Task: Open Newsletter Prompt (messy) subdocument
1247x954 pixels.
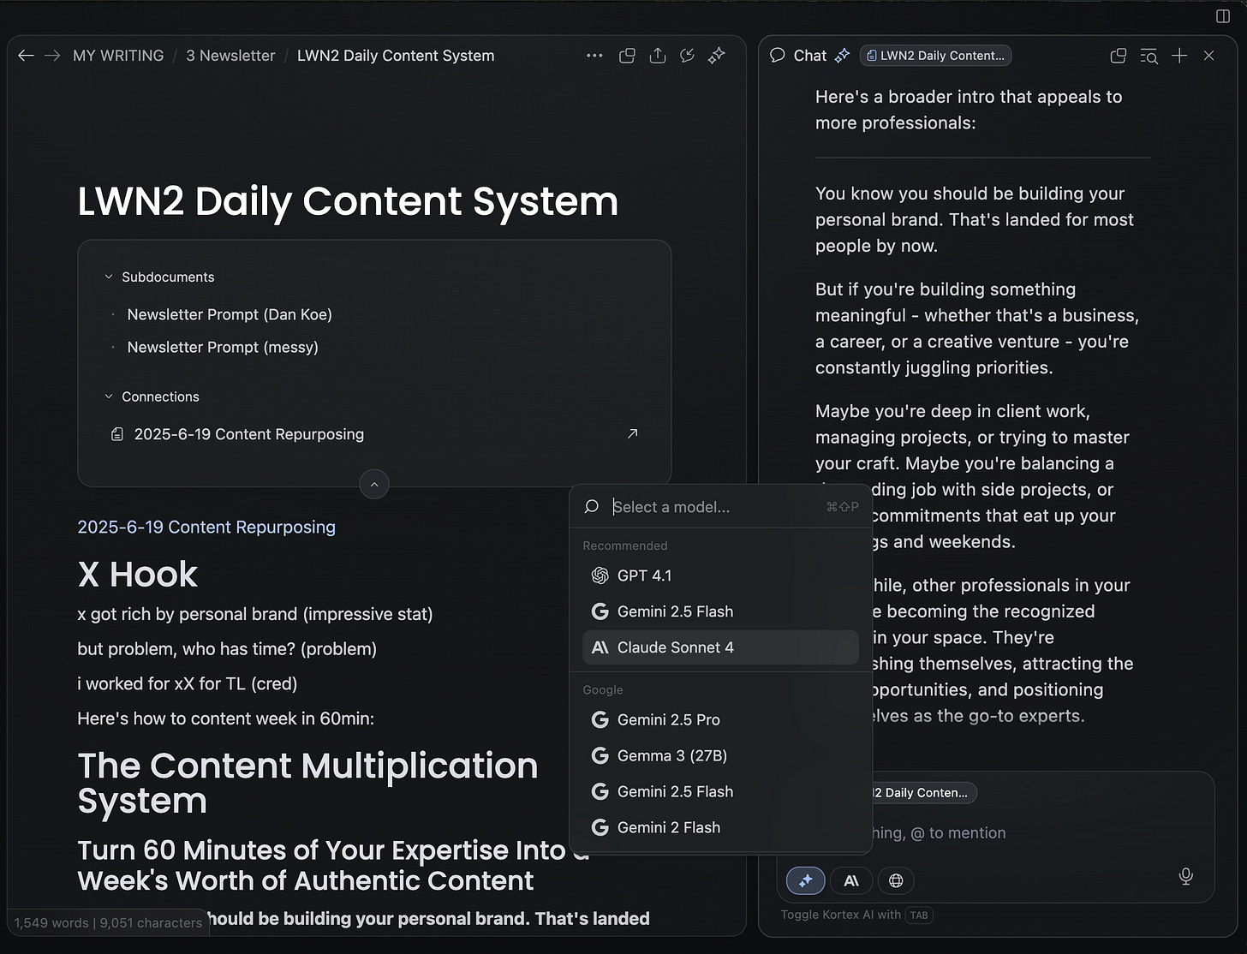Action: coord(223,347)
